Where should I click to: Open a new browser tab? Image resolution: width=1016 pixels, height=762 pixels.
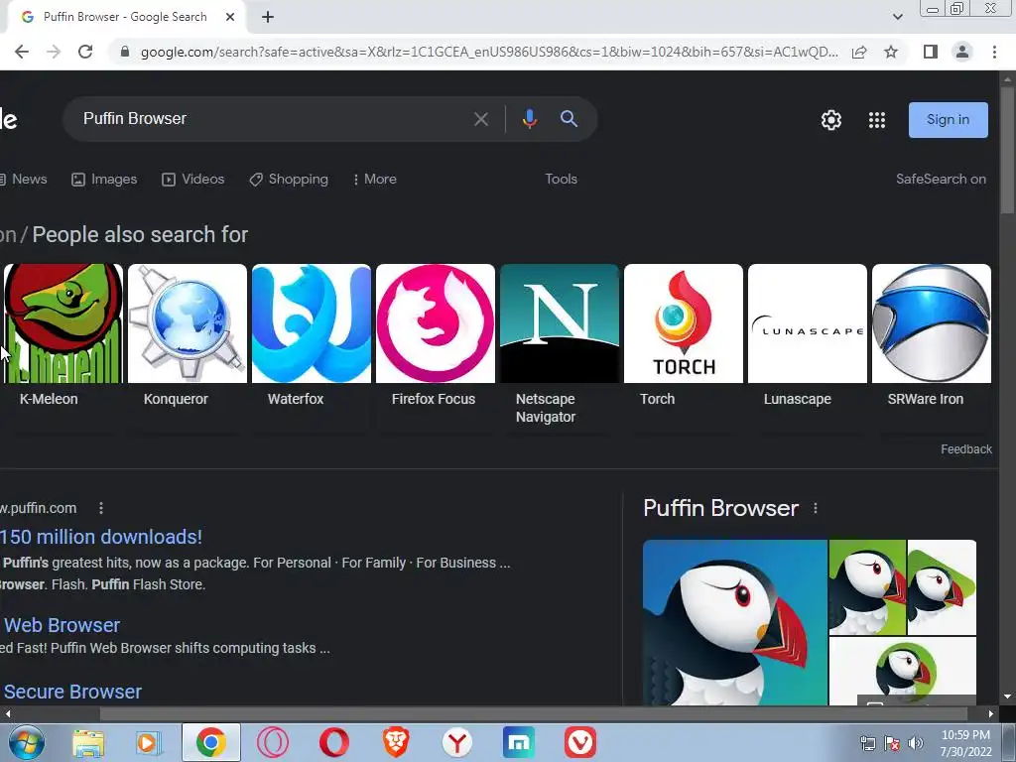coord(268,18)
